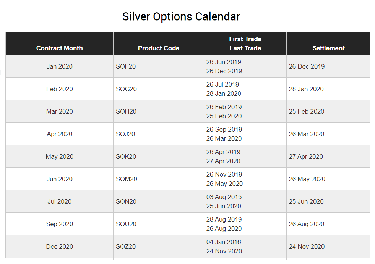Click the Silver Options Calendar title
This screenshot has height=264, width=375.
coord(181,17)
